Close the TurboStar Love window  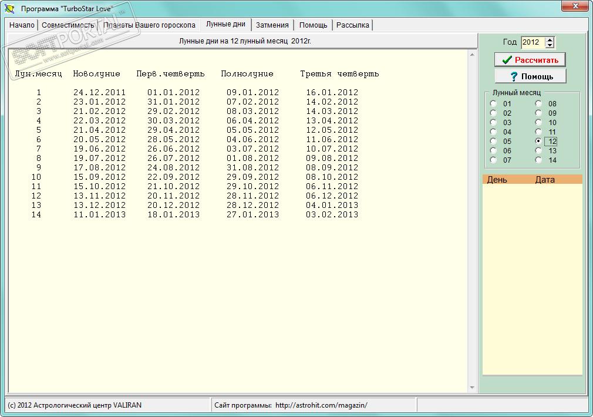coord(575,6)
